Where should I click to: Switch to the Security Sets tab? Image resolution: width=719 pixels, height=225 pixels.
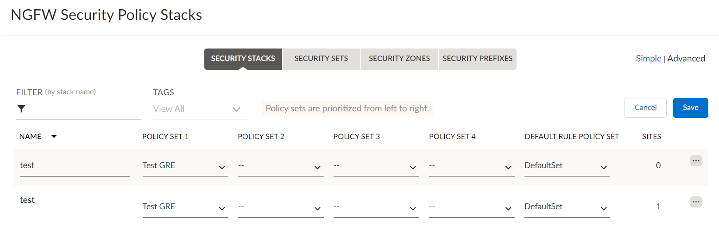(x=321, y=59)
